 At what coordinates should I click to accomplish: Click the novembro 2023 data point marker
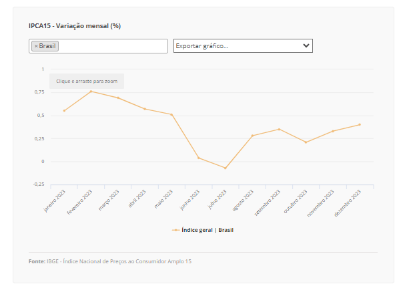[333, 131]
